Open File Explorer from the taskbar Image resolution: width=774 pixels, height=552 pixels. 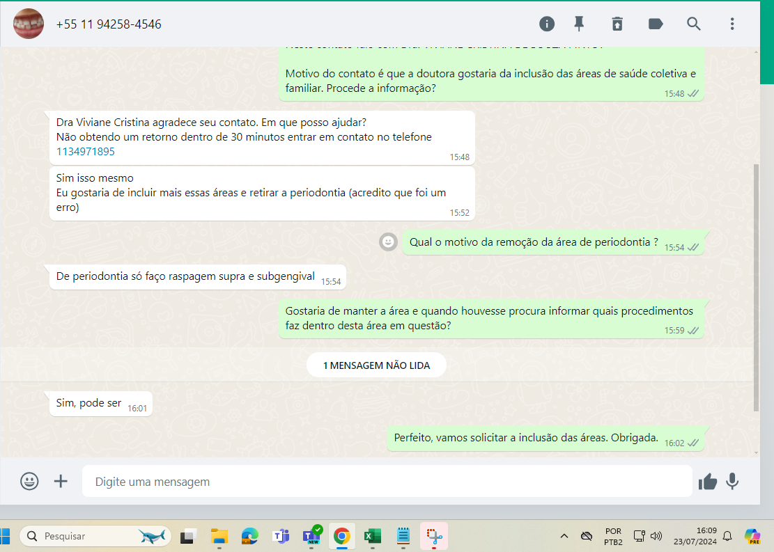pos(219,536)
